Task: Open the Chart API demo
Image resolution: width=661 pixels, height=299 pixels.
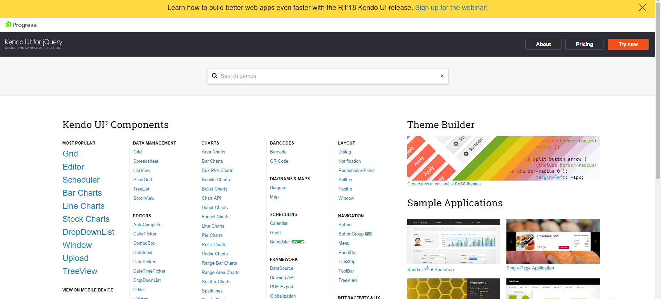Action: [211, 198]
